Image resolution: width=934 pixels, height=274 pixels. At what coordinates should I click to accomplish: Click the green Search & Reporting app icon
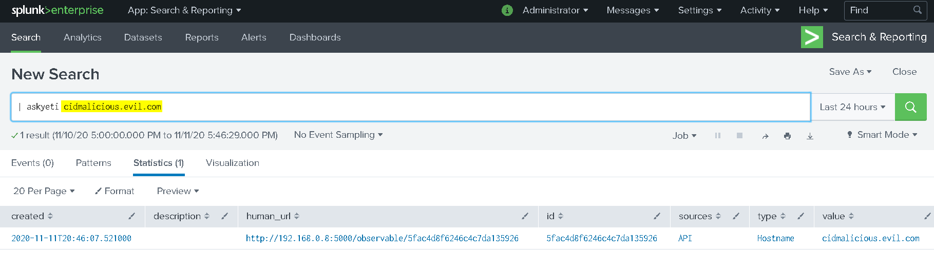click(x=812, y=37)
